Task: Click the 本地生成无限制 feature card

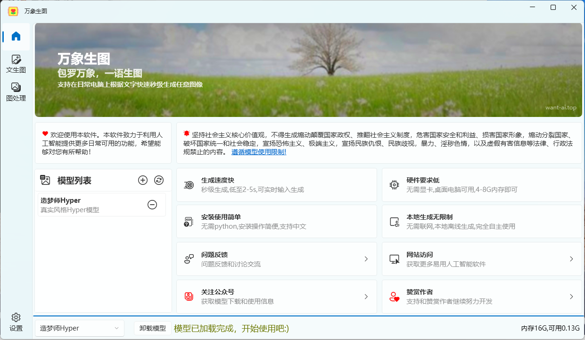Action: [x=481, y=221]
